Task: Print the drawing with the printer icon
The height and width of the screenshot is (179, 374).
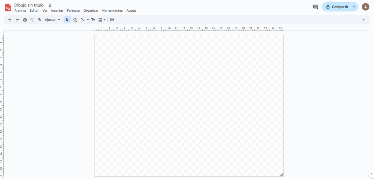Action: 25,20
